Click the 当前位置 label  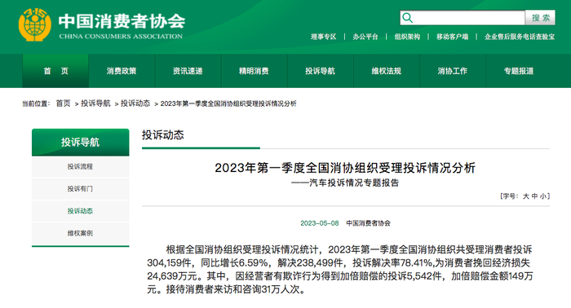point(35,104)
